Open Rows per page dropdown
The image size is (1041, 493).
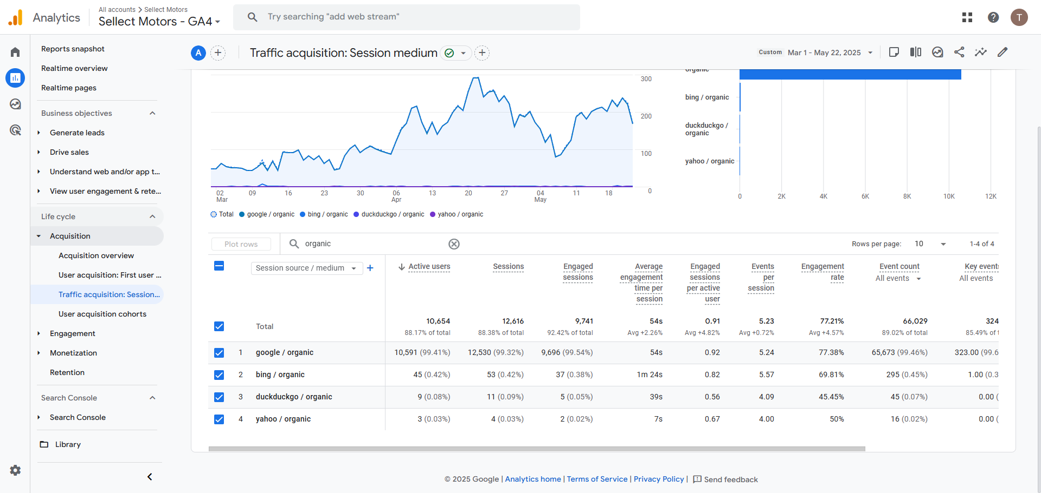point(931,244)
